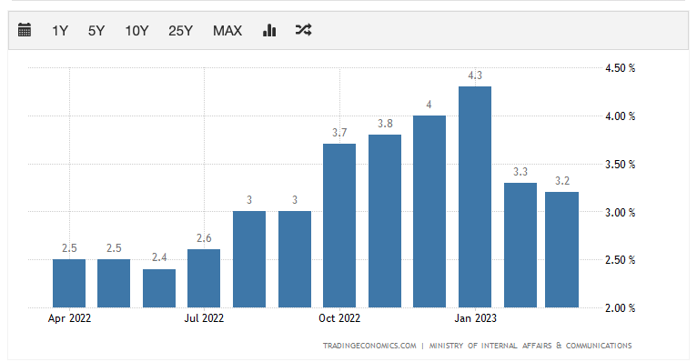
Task: Click the 'Jul 2022' axis label
Action: [x=204, y=318]
